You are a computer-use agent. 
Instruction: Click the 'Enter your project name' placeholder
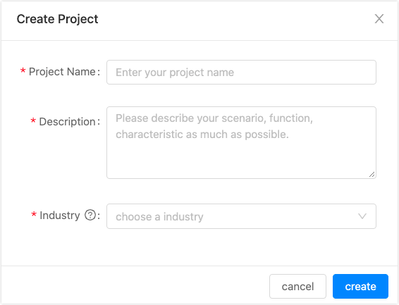click(x=175, y=73)
